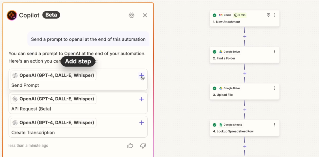Give thumbs down to Copilot response
The width and height of the screenshot is (319, 157).
pyautogui.click(x=143, y=146)
